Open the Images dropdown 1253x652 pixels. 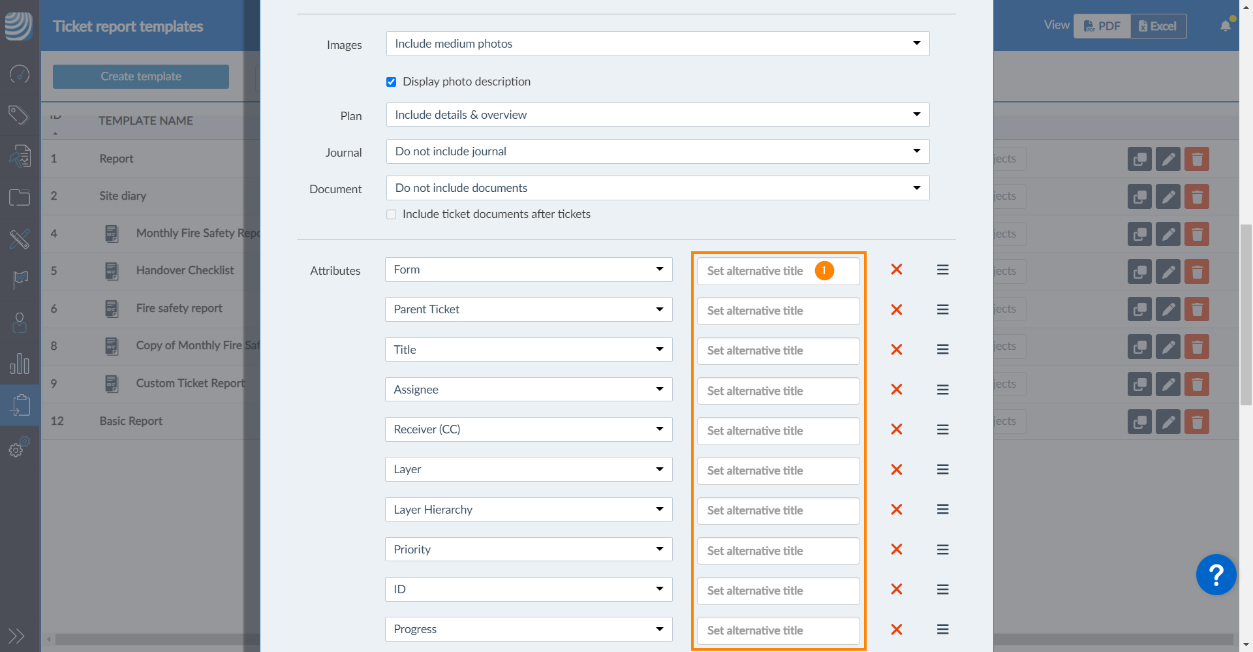point(657,44)
